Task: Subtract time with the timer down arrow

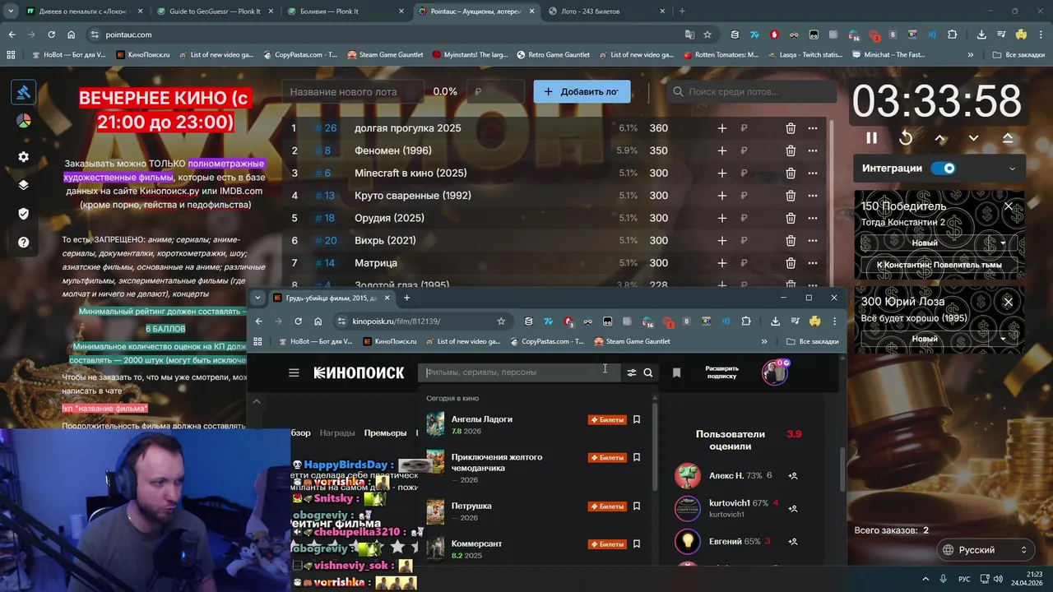Action: click(973, 138)
